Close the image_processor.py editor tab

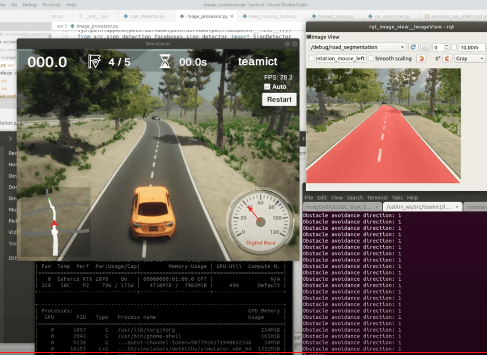pyautogui.click(x=232, y=17)
